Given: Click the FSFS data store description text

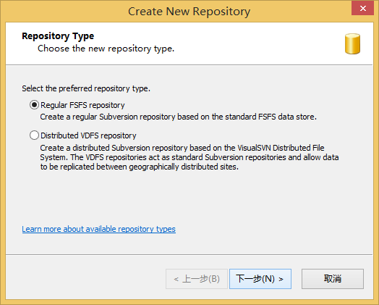Looking at the screenshot, I should [x=178, y=117].
